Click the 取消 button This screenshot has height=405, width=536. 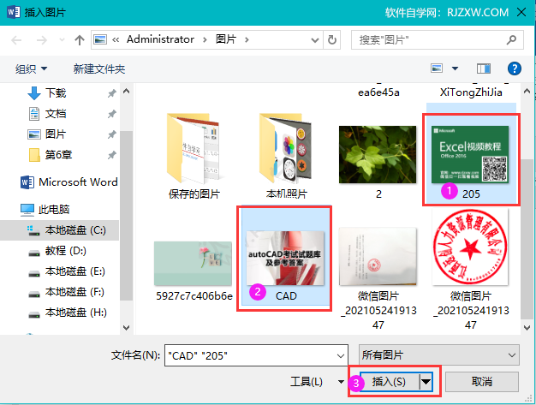482,381
